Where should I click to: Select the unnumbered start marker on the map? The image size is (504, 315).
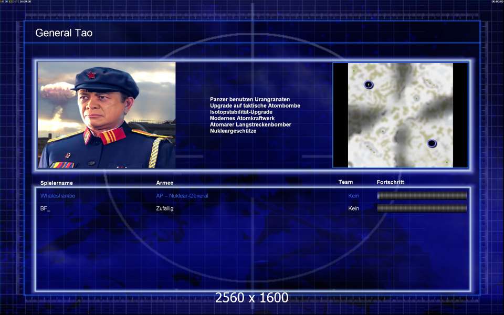tap(432, 143)
